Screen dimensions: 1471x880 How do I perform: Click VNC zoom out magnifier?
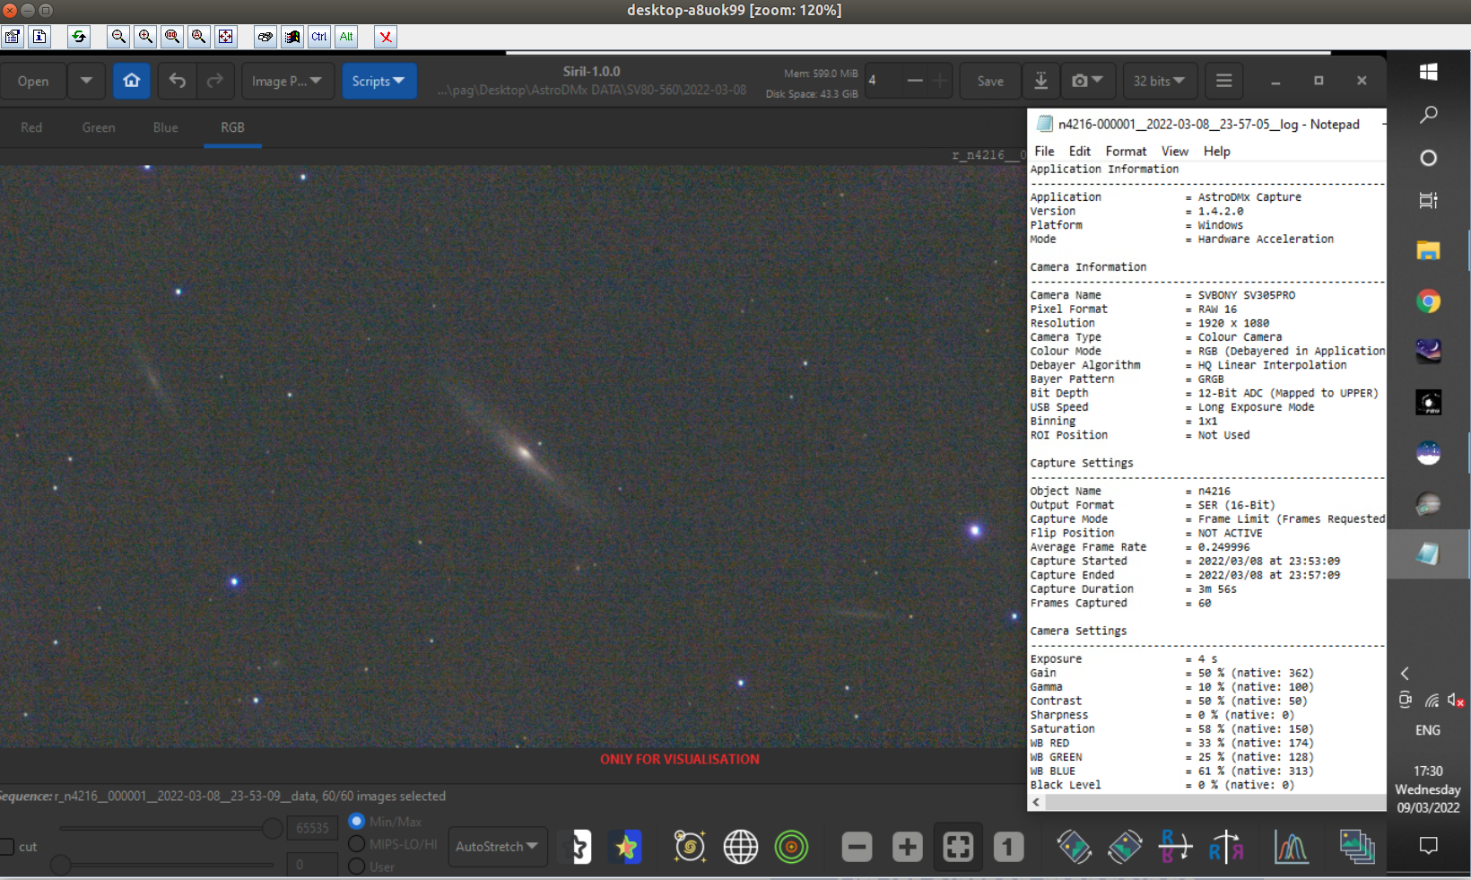click(x=118, y=37)
